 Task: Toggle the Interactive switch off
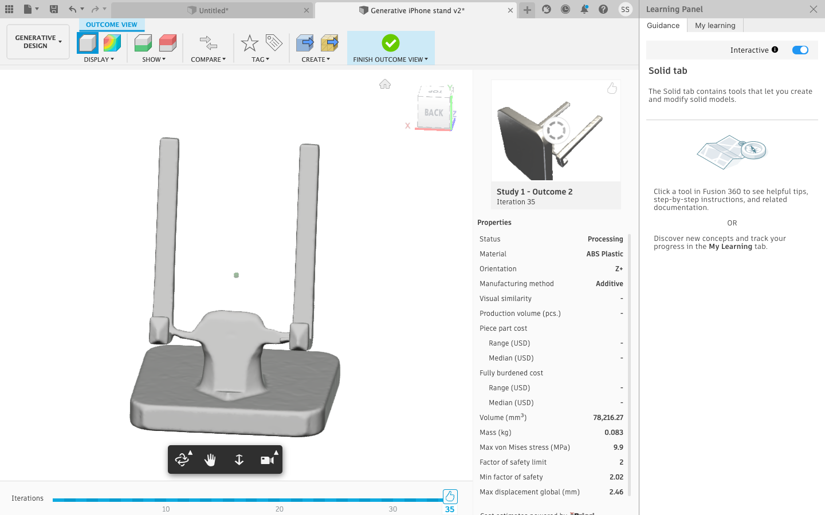click(x=800, y=50)
